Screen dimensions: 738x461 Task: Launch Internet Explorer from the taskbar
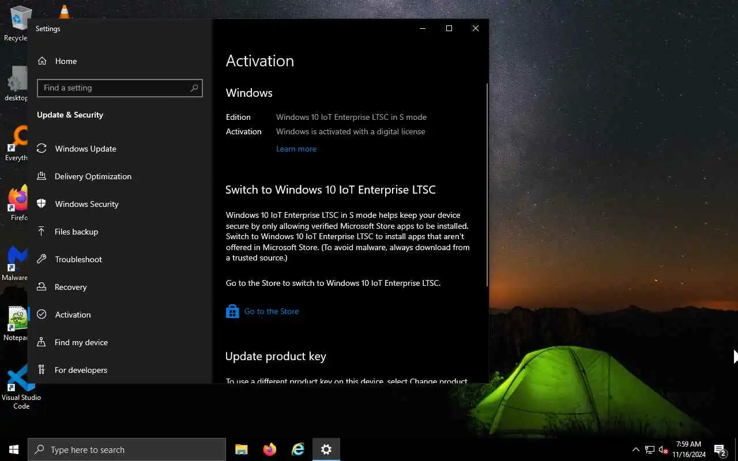click(x=298, y=449)
